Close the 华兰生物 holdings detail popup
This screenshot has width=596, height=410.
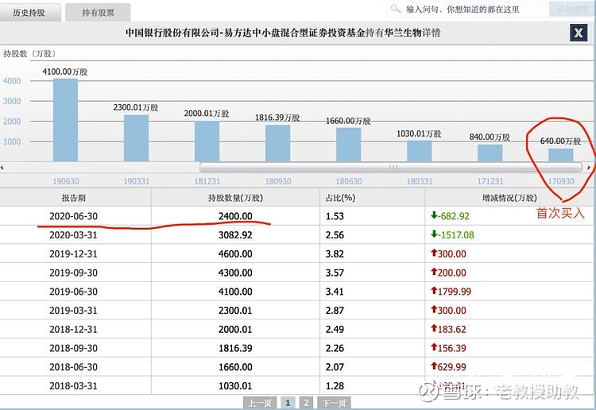[579, 33]
